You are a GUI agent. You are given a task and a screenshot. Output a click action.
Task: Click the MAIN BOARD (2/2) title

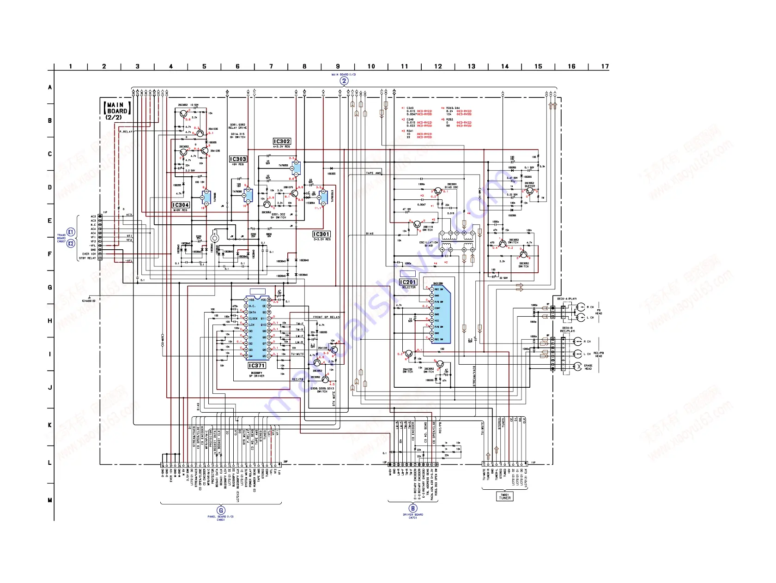point(117,111)
